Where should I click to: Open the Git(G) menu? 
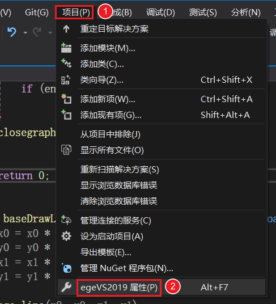[37, 12]
